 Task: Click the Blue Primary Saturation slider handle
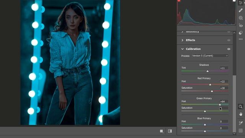(x=205, y=131)
